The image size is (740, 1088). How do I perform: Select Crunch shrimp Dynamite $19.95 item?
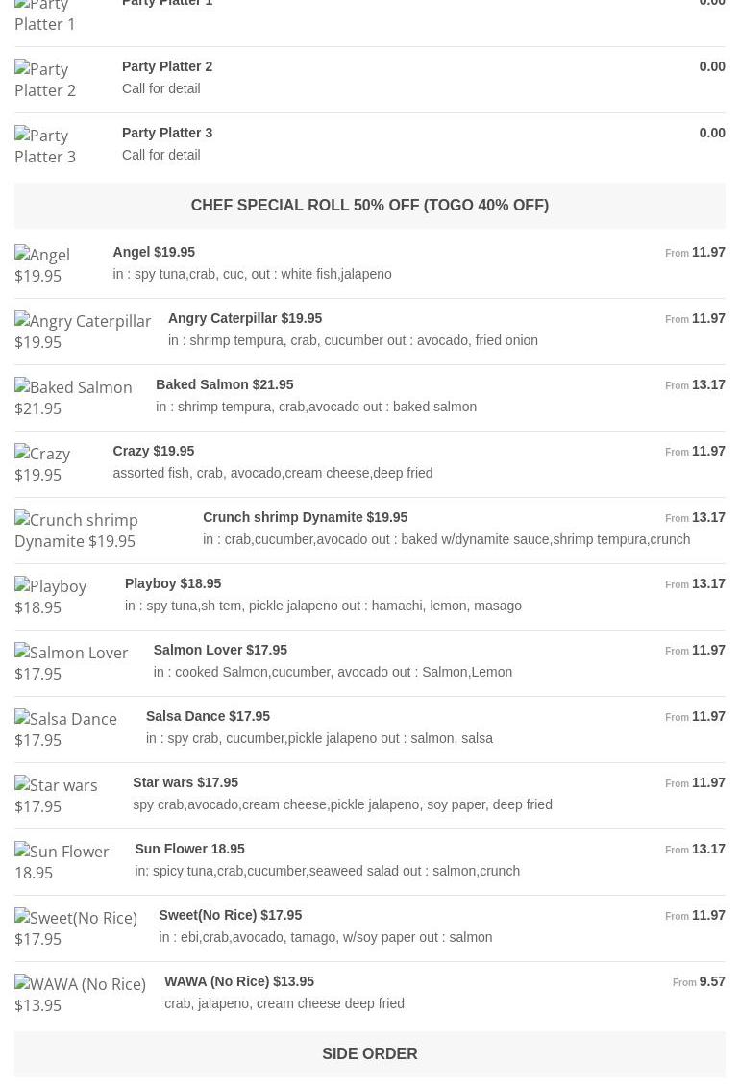tap(305, 517)
